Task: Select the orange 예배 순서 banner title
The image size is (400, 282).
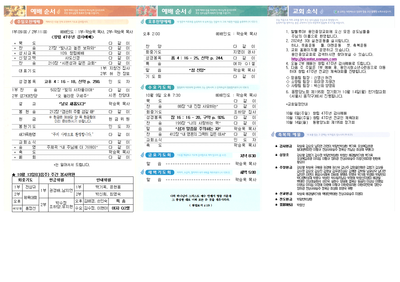Action: [43, 11]
